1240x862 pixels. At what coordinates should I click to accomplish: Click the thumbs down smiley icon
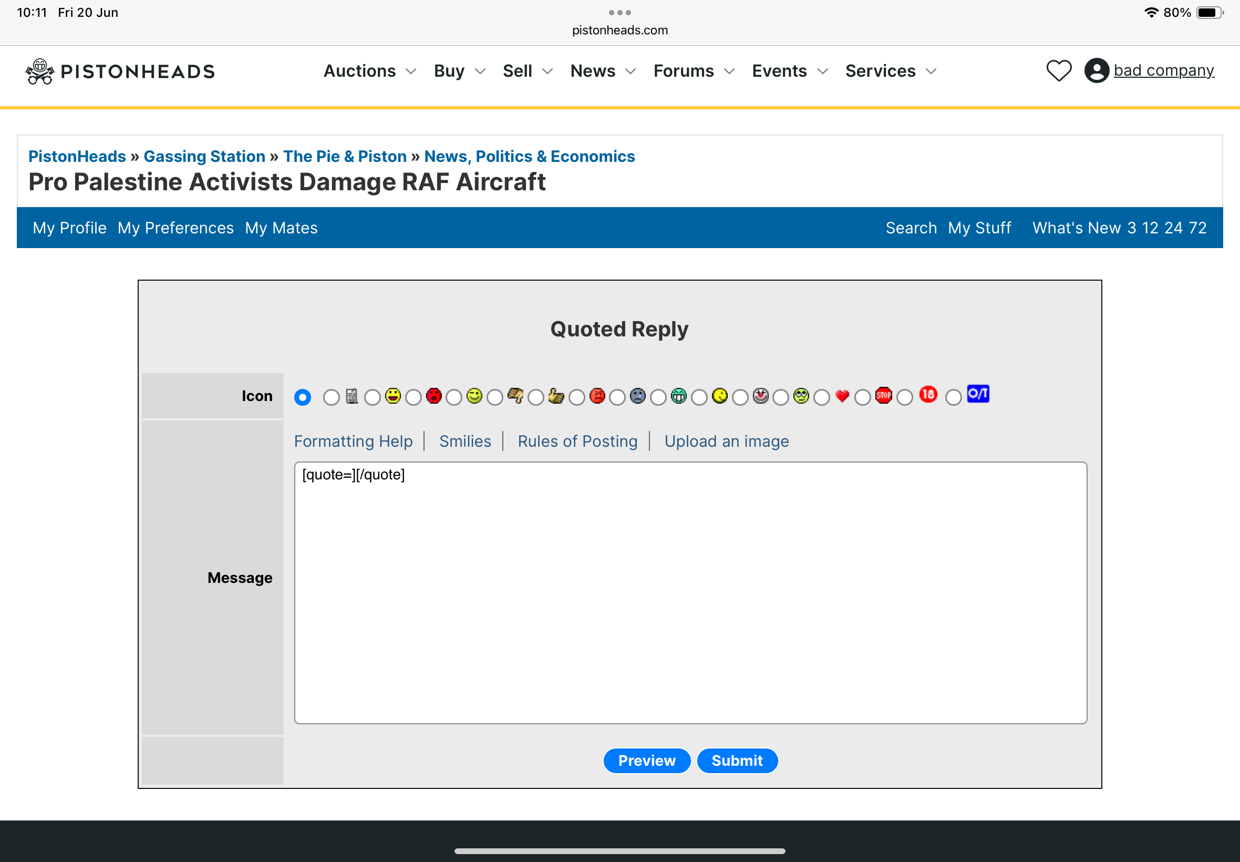515,396
